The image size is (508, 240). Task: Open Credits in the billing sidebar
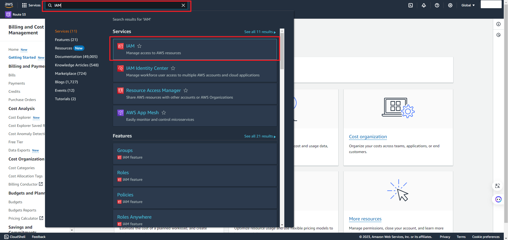tap(14, 91)
